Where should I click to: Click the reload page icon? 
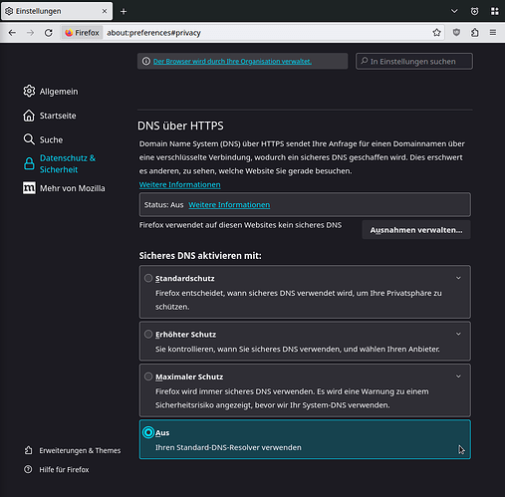click(x=49, y=33)
